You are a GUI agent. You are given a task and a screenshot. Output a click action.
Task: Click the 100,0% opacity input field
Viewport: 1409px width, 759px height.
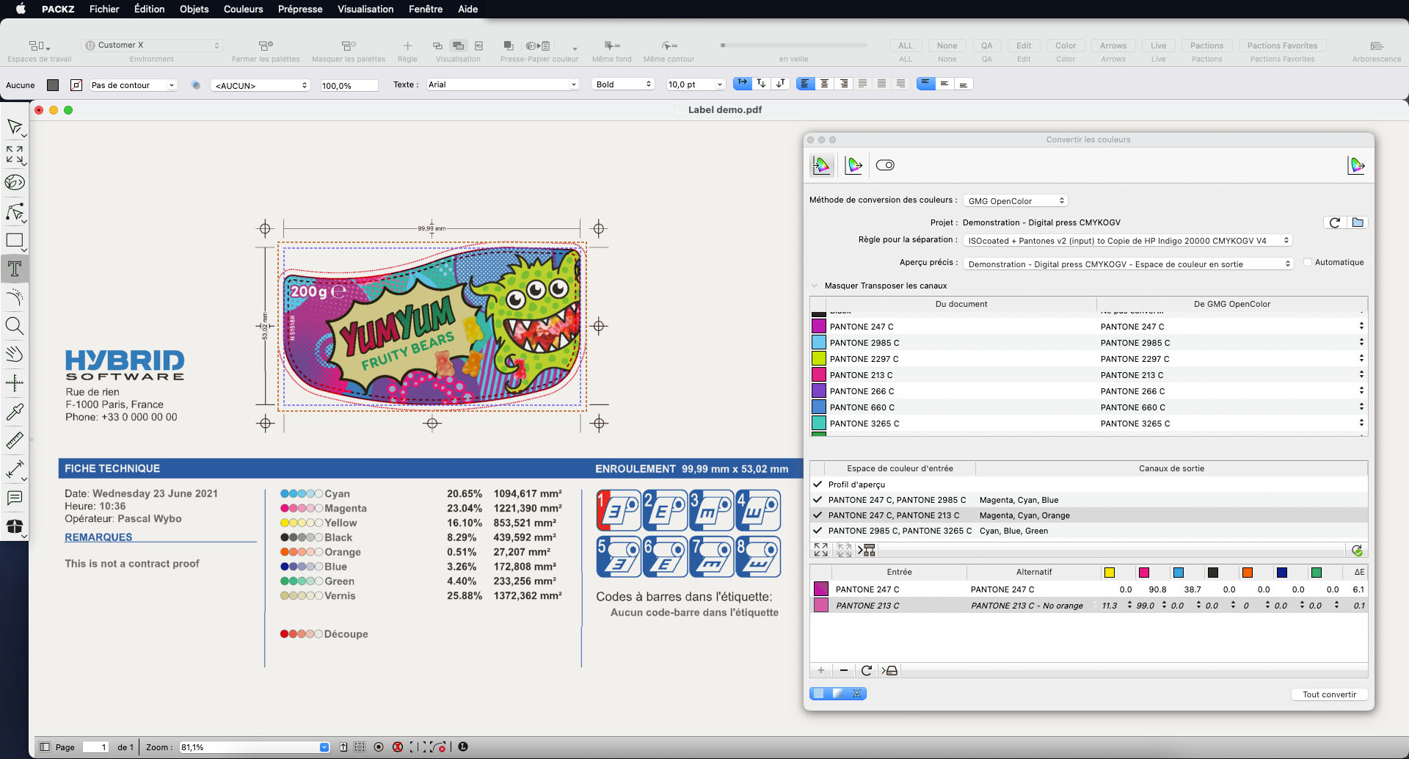coord(349,85)
